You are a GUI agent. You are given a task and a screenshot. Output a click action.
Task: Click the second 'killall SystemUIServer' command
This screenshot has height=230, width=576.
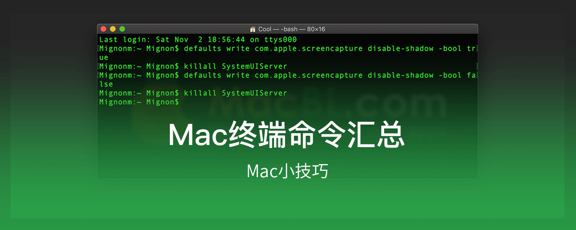pyautogui.click(x=235, y=93)
